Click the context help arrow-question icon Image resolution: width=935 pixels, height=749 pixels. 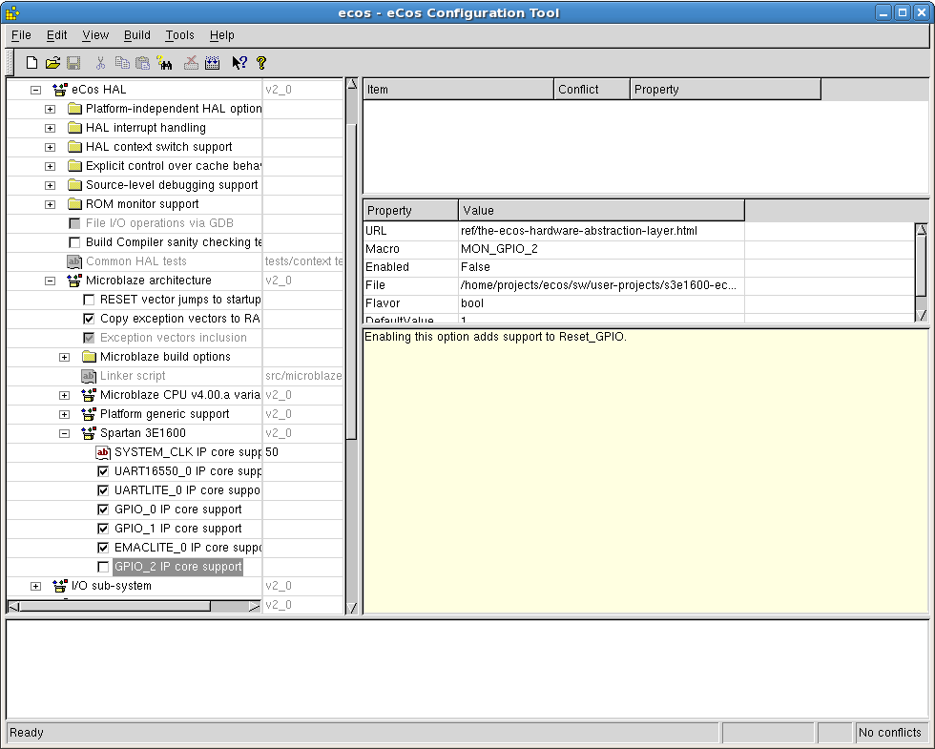coord(239,63)
